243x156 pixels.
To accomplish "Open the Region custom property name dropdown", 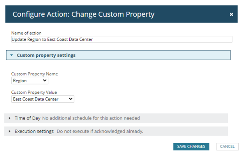I will [x=30, y=81].
